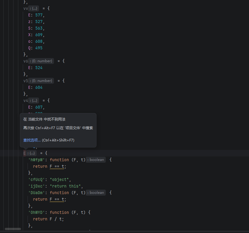Click the {E: number} hint beside v6

pyautogui.click(x=41, y=61)
